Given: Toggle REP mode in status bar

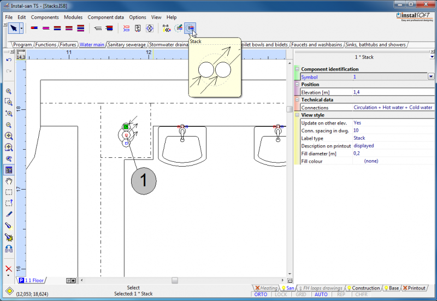Looking at the screenshot, I should [x=341, y=294].
